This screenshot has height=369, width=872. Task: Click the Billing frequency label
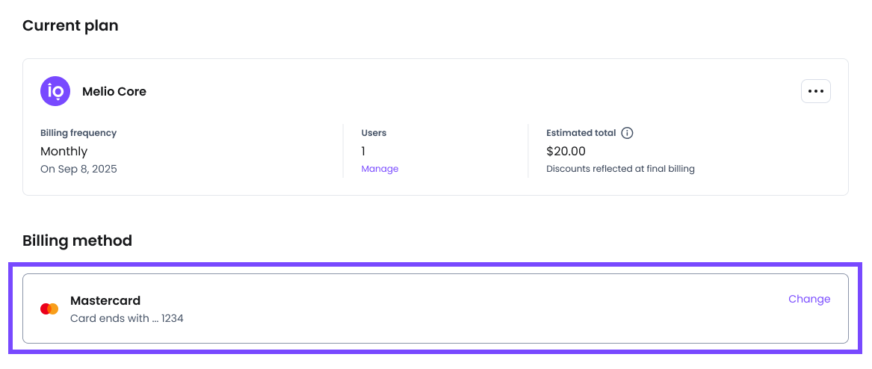(78, 133)
